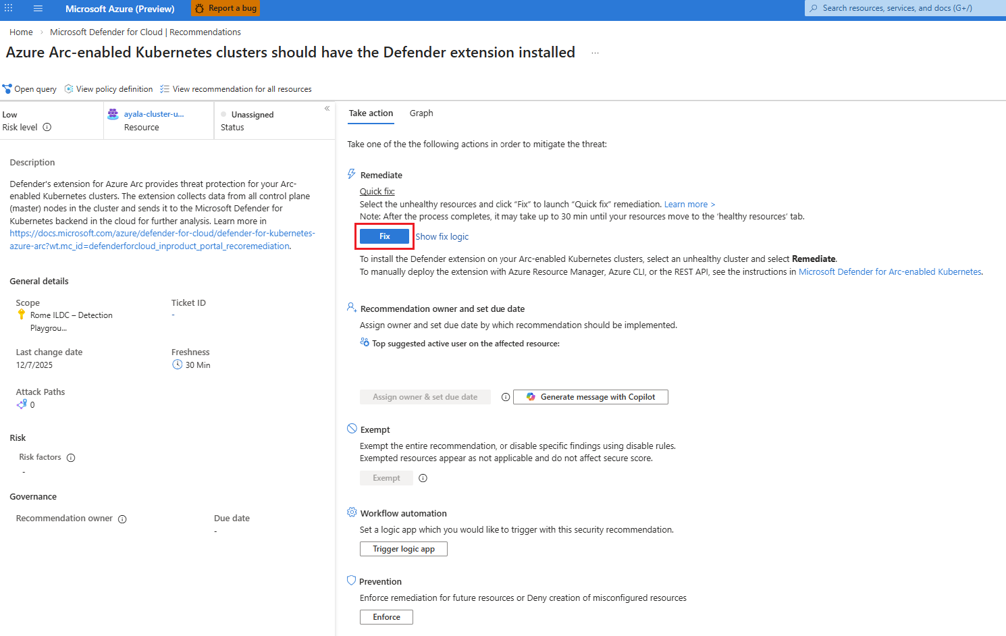Click the list icon for all-resources view

click(165, 89)
